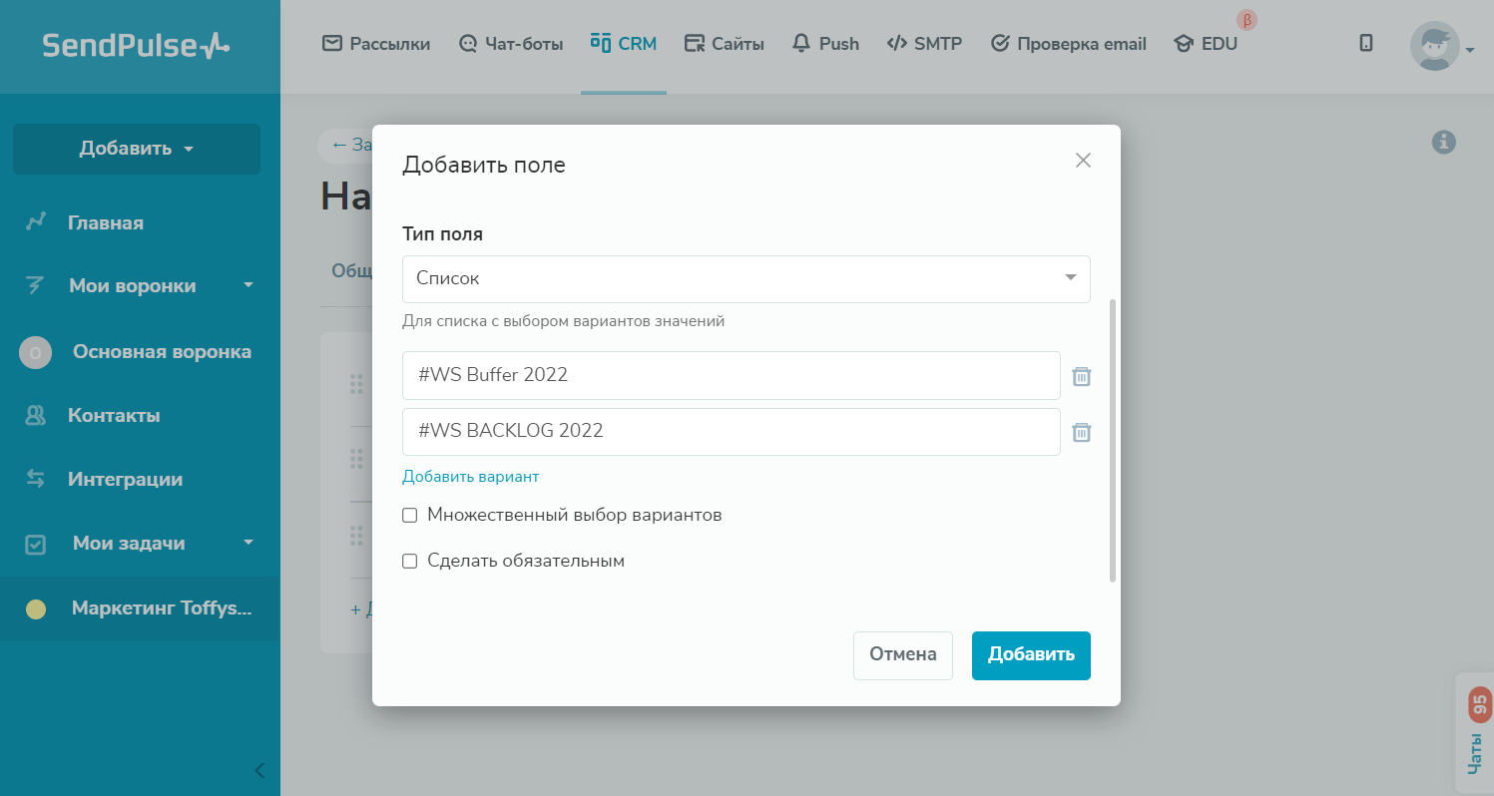Delete the #WS Buffer 2022 option
1494x796 pixels.
[x=1081, y=376]
